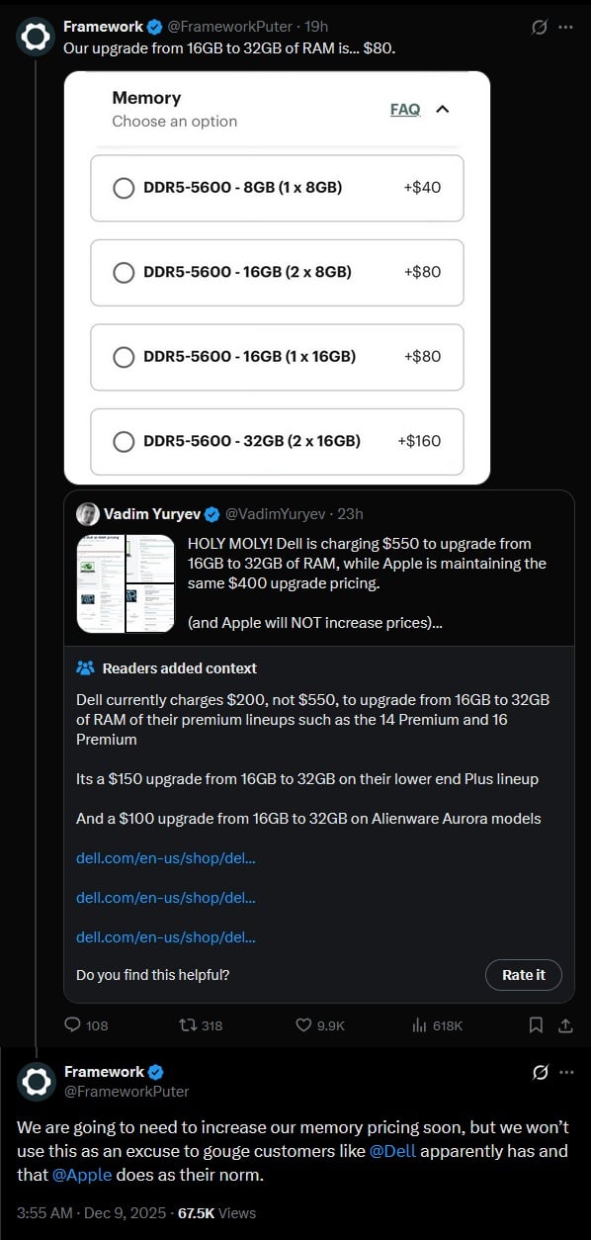Image resolution: width=591 pixels, height=1240 pixels.
Task: Click the Rate it button
Action: 524,975
